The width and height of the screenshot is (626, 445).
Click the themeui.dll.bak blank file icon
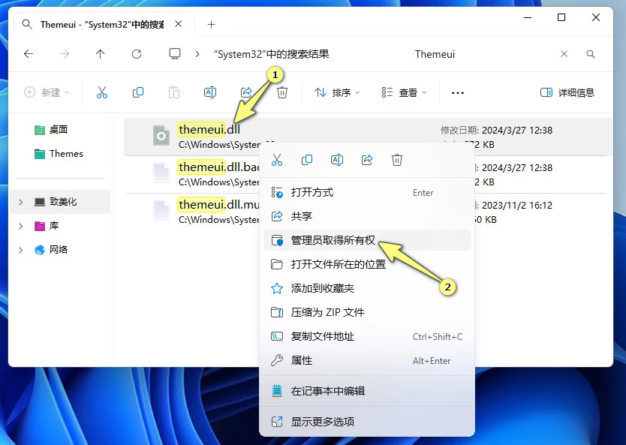point(161,173)
